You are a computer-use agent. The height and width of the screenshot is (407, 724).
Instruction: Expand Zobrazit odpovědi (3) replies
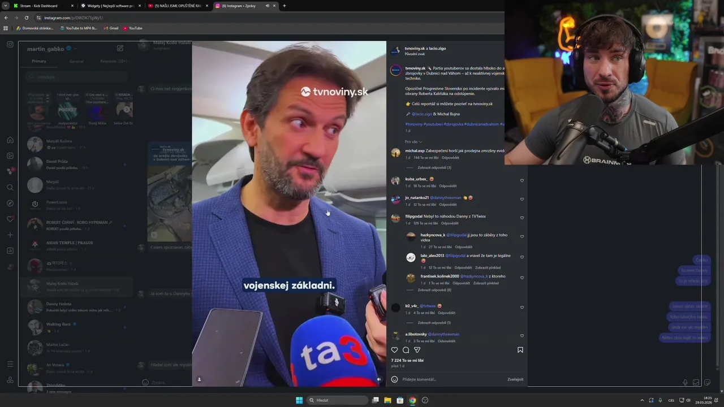tap(434, 168)
